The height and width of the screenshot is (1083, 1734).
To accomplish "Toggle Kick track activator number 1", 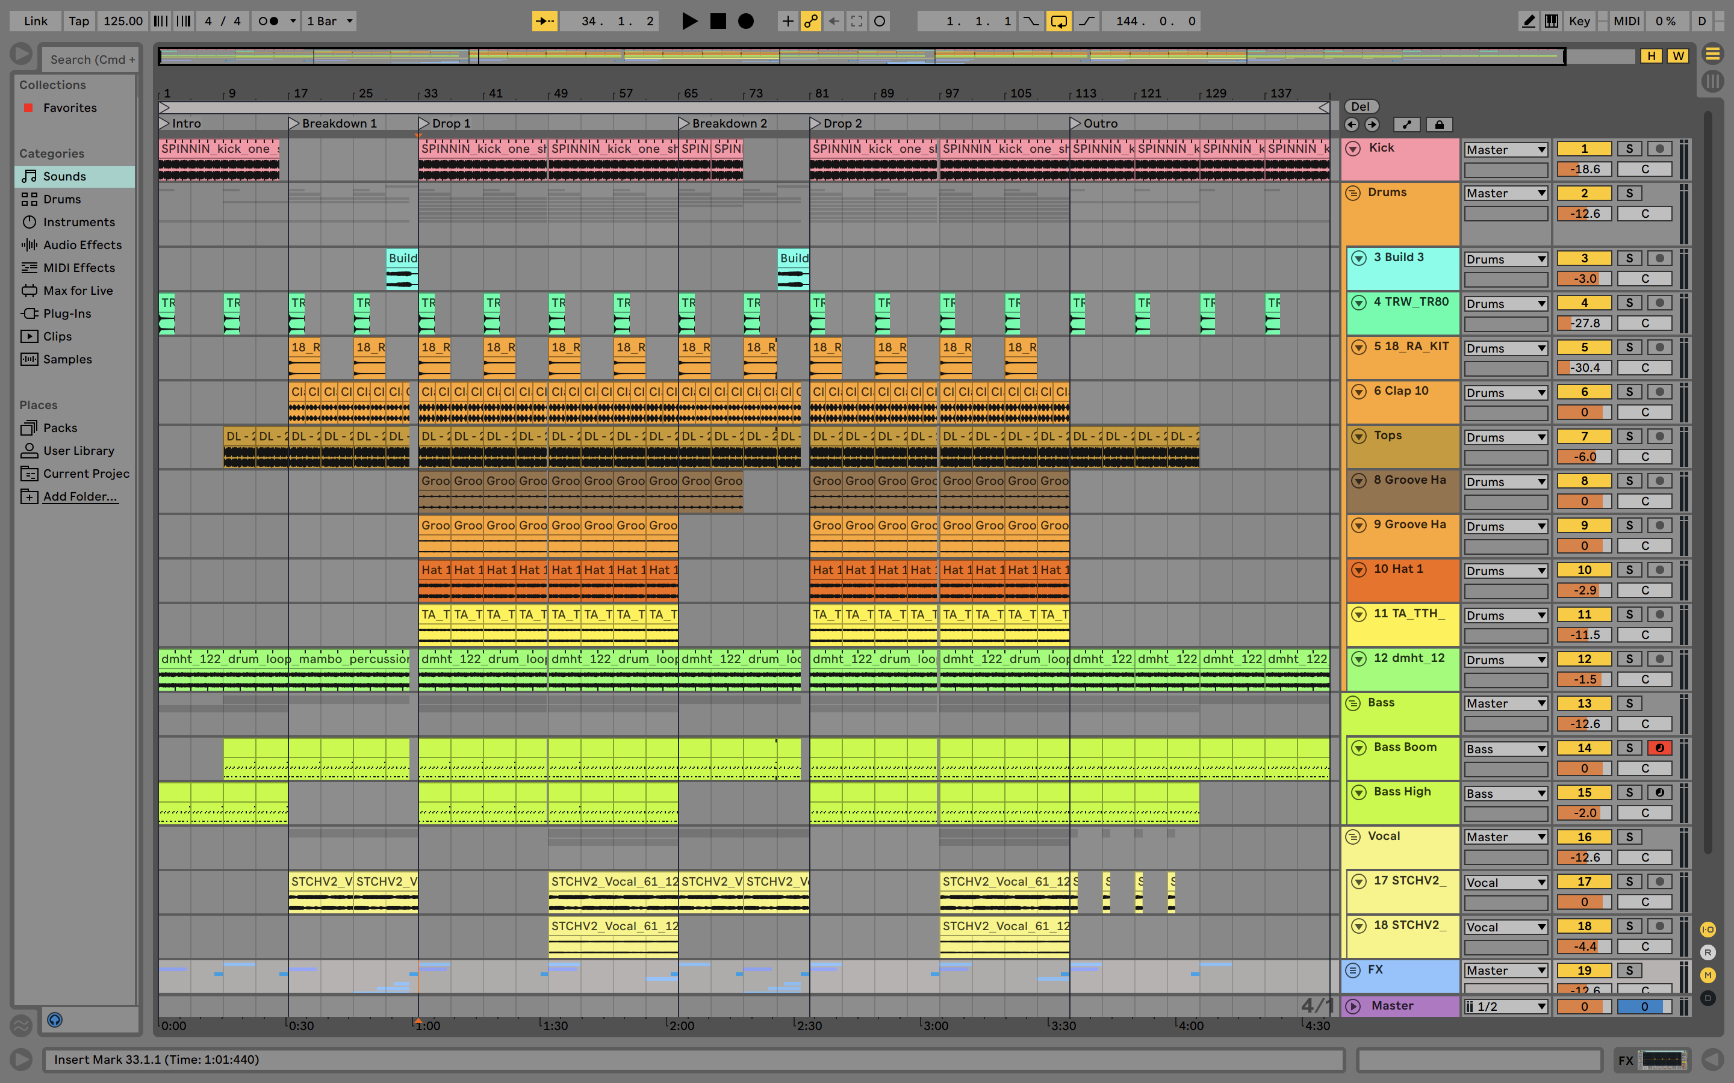I will pos(1584,149).
